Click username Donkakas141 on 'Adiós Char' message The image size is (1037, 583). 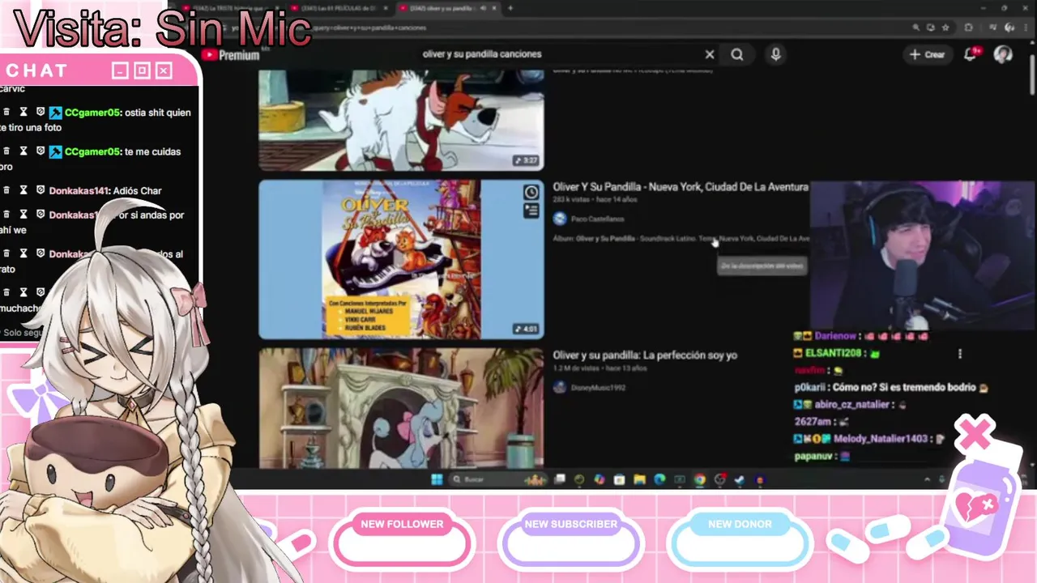point(79,191)
